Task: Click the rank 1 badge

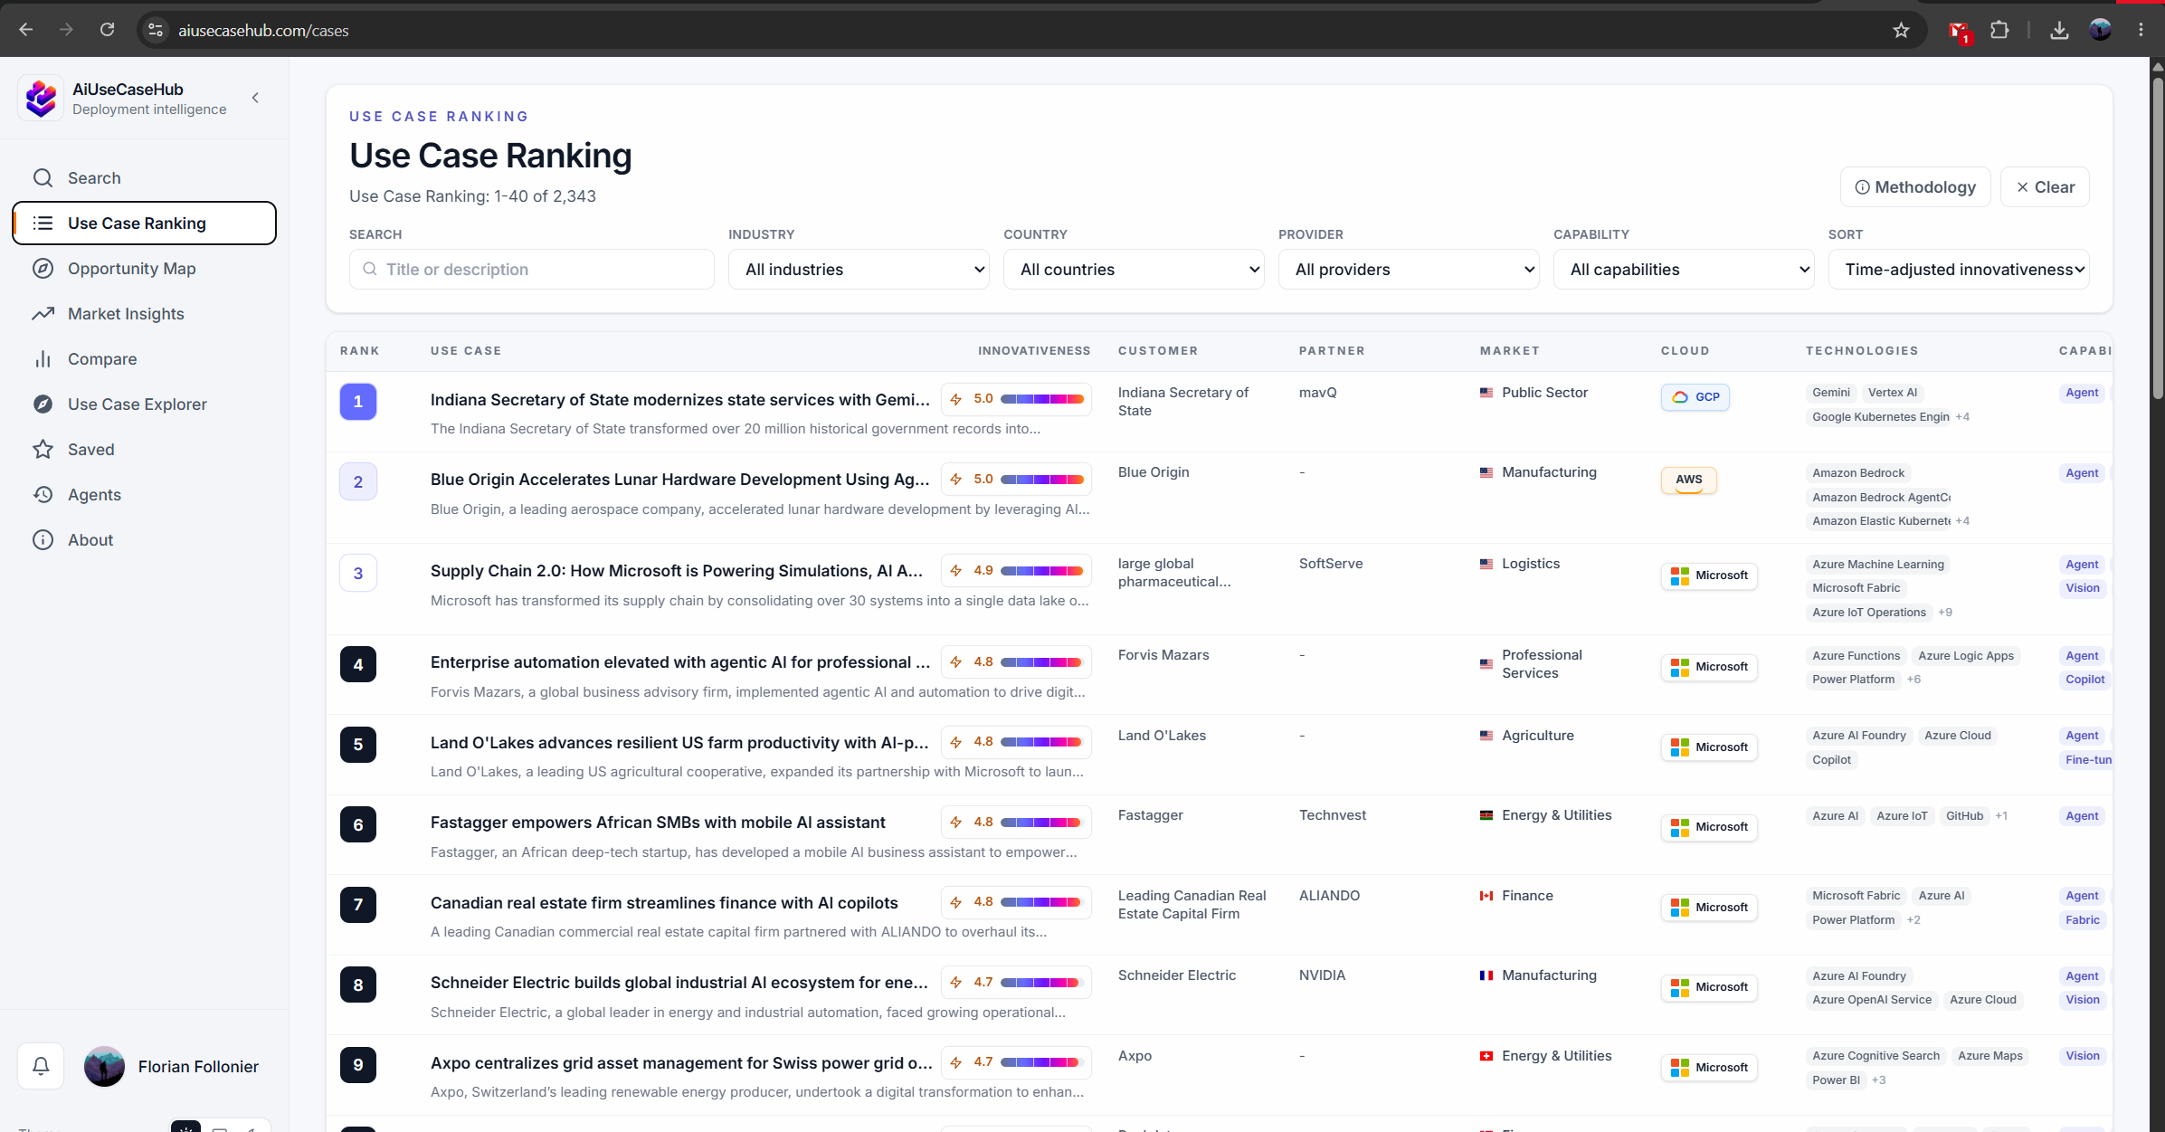Action: pos(358,402)
